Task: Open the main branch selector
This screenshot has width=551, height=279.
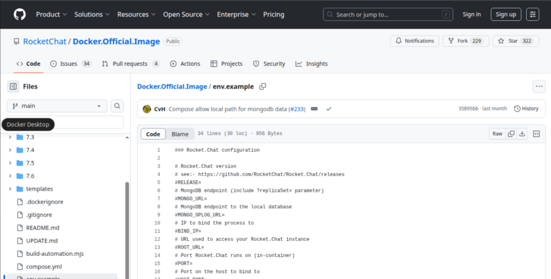Action: point(57,106)
